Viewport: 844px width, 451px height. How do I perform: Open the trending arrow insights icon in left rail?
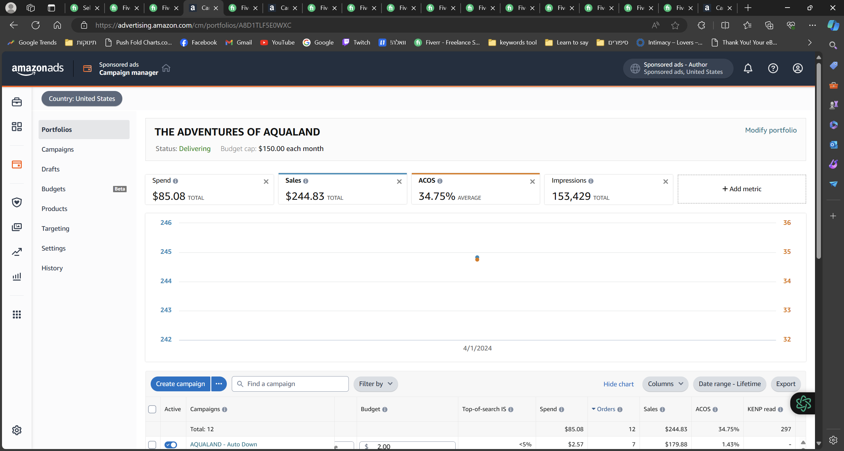(x=17, y=252)
